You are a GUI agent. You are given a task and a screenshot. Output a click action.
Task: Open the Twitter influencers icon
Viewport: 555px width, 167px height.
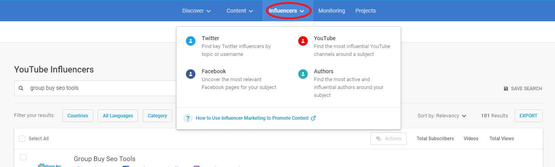click(x=191, y=41)
